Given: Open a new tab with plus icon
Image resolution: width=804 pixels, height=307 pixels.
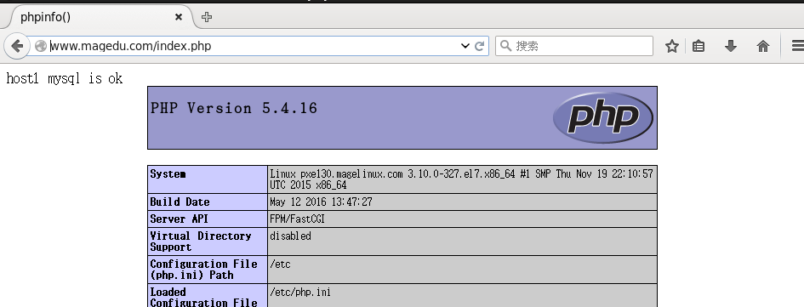Looking at the screenshot, I should coord(207,17).
